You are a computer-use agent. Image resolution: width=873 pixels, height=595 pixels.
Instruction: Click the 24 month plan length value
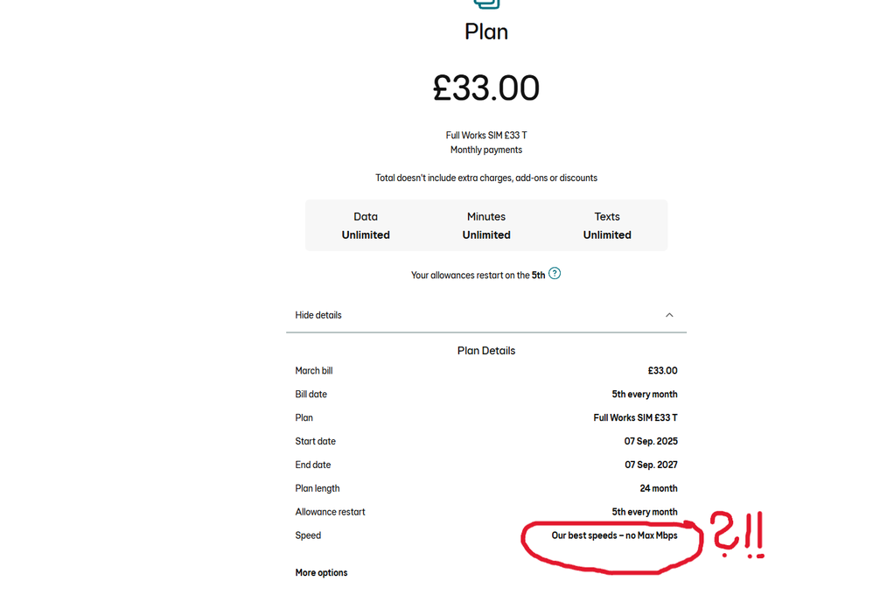[658, 489]
